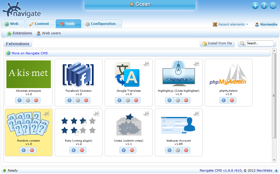Viewport: 280px width, 174px height.
Task: Log out via the power icon
Action: (273, 5)
